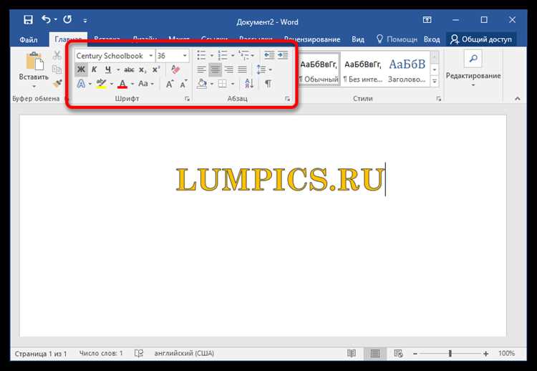Apply the Заголово... style

[407, 71]
